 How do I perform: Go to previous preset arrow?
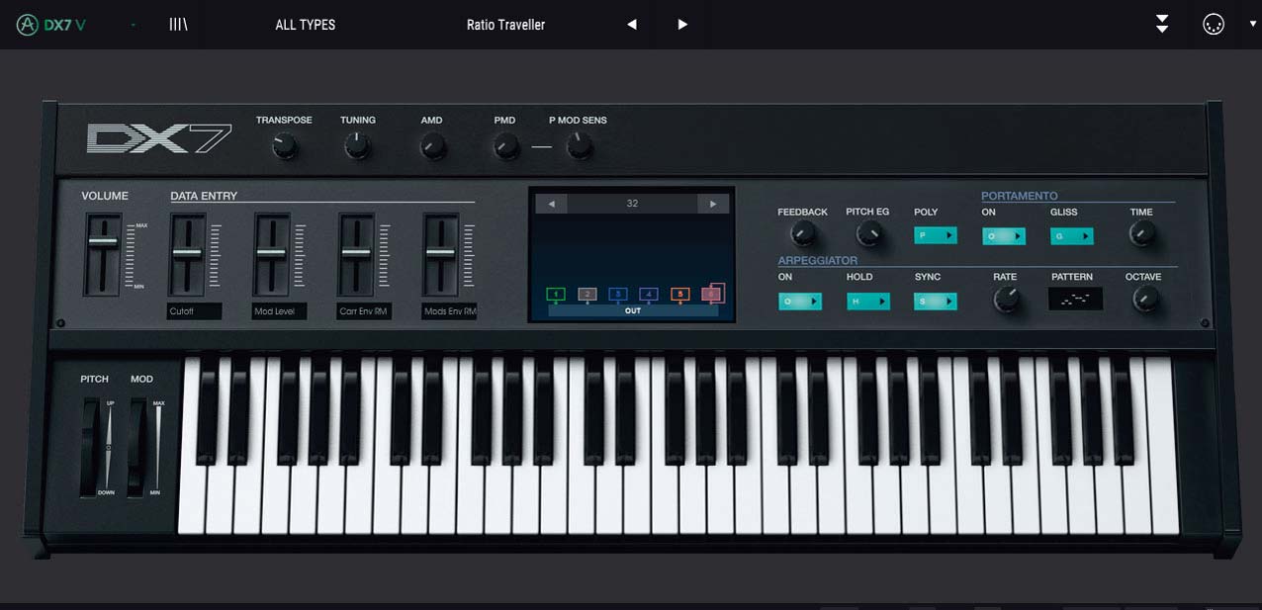tap(632, 25)
